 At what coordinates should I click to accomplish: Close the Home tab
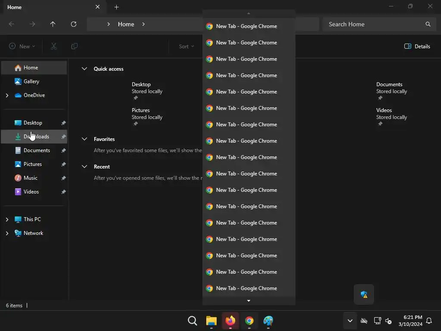coord(98,7)
